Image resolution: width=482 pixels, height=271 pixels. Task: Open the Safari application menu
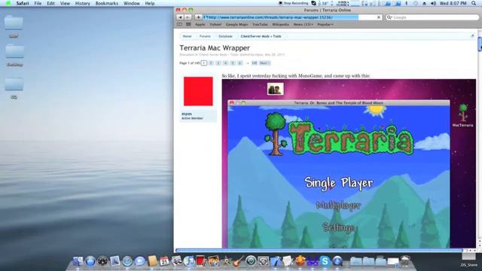tap(23, 3)
